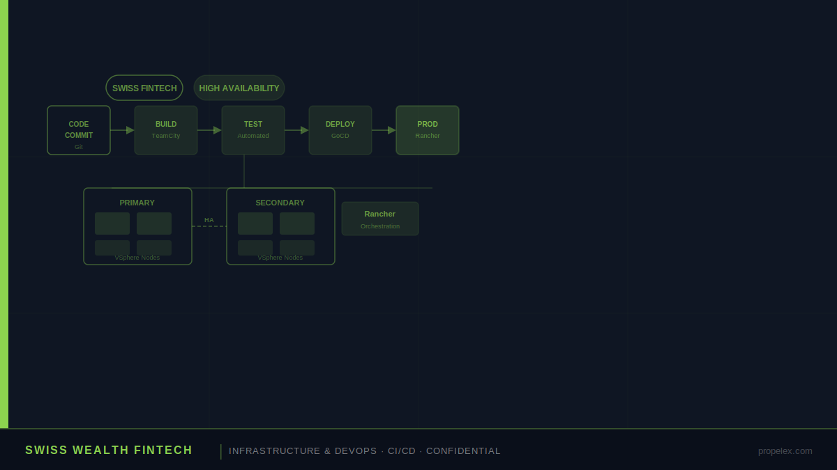837x470 pixels.
Task: Click the top-left node in PRIMARY cluster
Action: pos(112,224)
